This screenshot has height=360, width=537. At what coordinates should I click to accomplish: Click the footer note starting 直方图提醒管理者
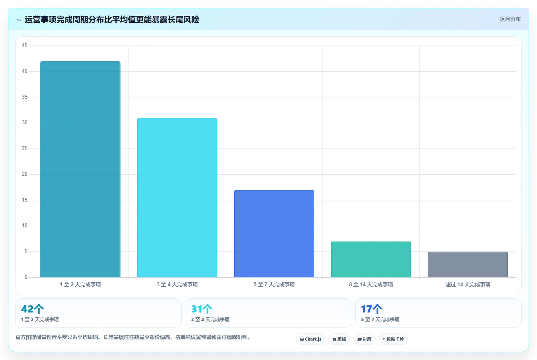tap(133, 337)
